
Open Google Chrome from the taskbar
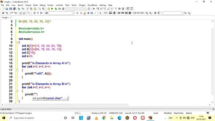point(104,118)
